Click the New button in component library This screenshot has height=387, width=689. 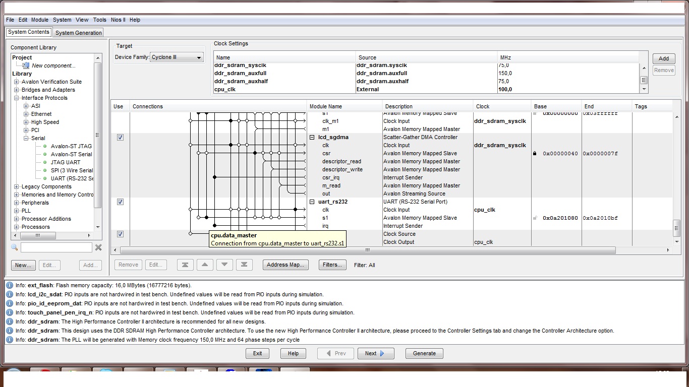(23, 265)
